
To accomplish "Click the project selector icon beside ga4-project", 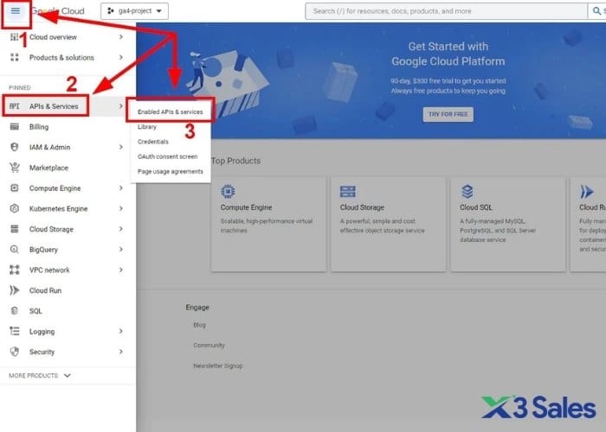I will tap(111, 10).
